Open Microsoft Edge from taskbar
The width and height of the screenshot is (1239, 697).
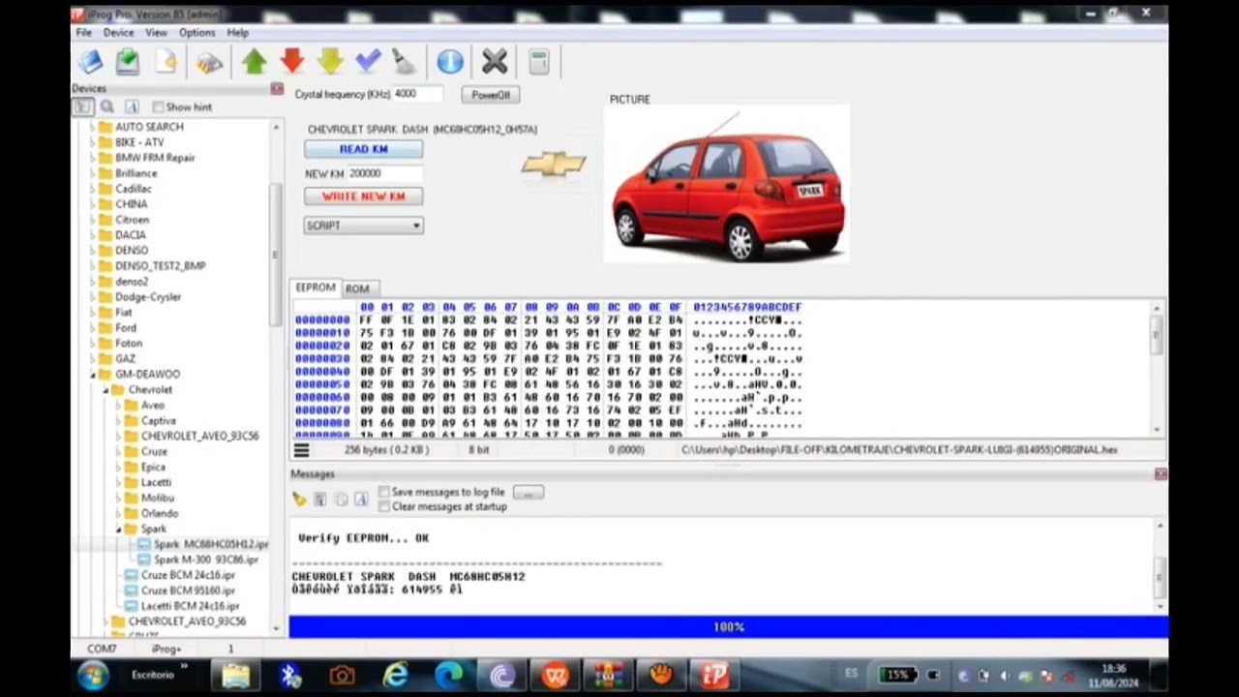coord(449,676)
